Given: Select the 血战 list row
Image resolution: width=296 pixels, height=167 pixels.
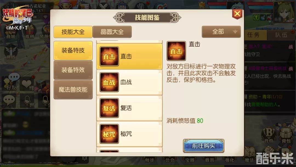Looking at the screenshot, I should coord(129,82).
